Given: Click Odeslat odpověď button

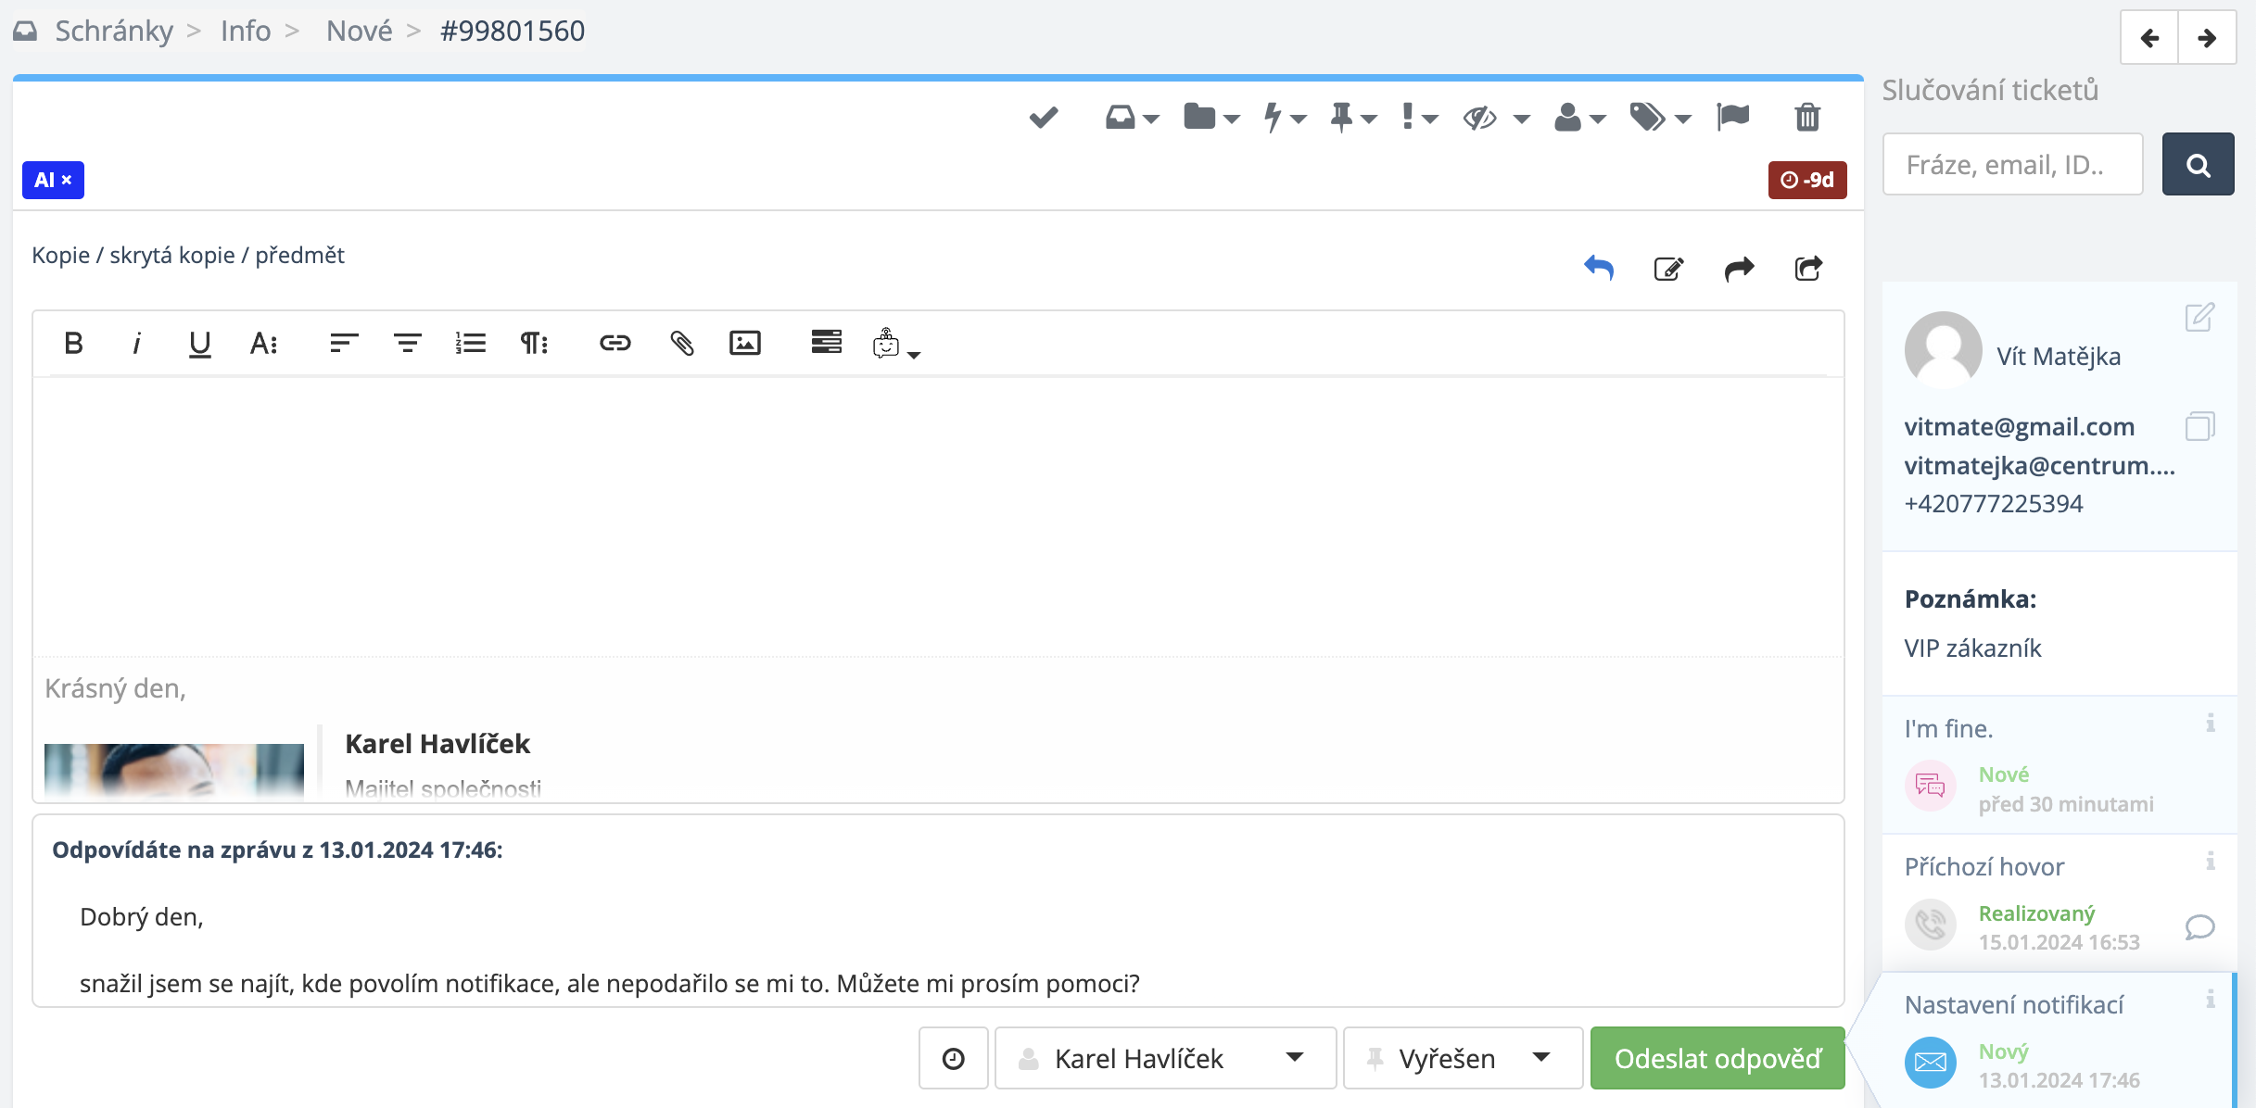Looking at the screenshot, I should pyautogui.click(x=1717, y=1058).
